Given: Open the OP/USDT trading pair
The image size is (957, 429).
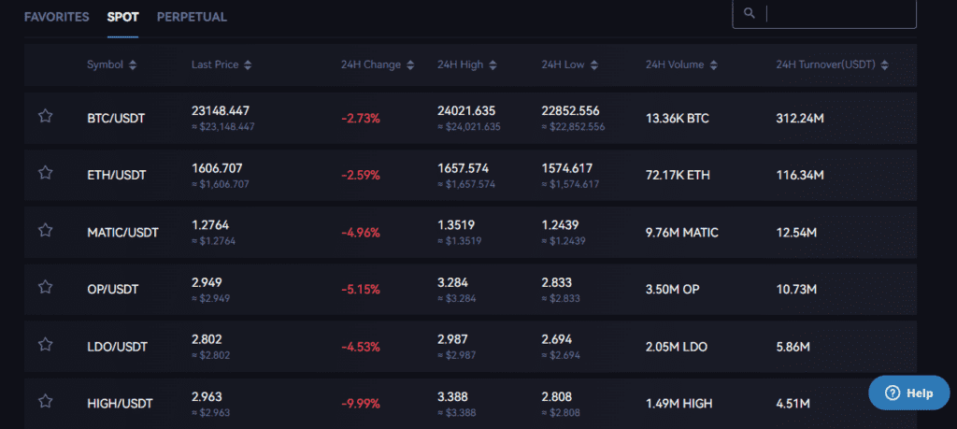Looking at the screenshot, I should coord(113,290).
